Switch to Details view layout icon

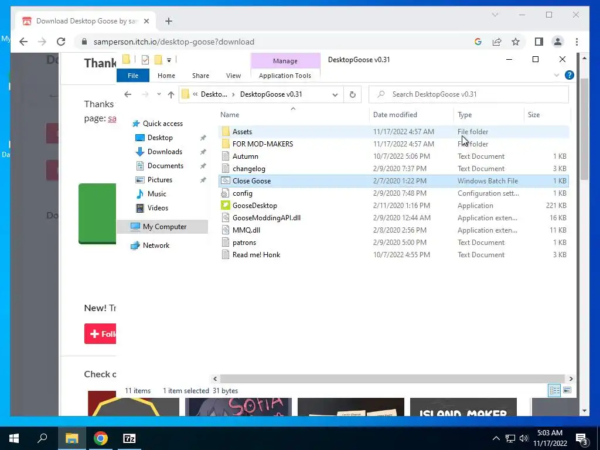(x=554, y=390)
